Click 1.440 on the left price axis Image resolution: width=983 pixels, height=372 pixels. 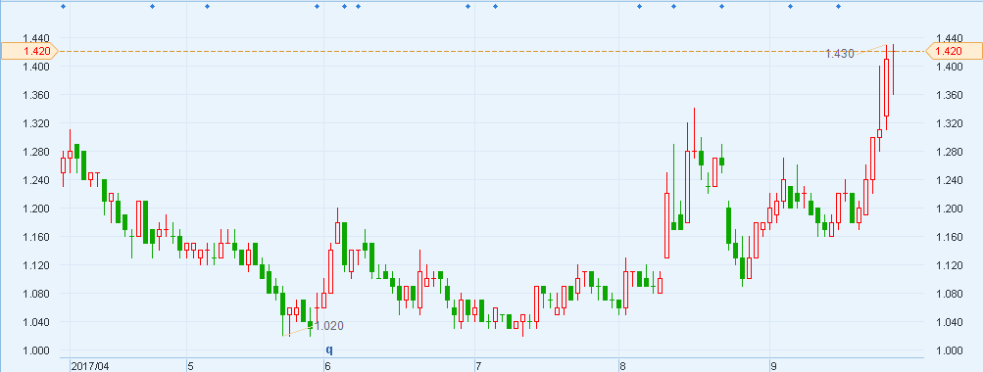click(36, 38)
